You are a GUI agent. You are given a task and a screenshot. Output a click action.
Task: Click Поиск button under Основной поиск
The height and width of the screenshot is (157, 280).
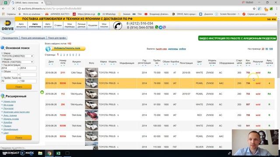(x=19, y=87)
